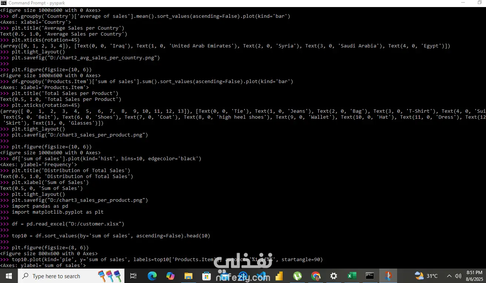Open File Explorer from the taskbar
The image size is (486, 283).
[x=188, y=276]
